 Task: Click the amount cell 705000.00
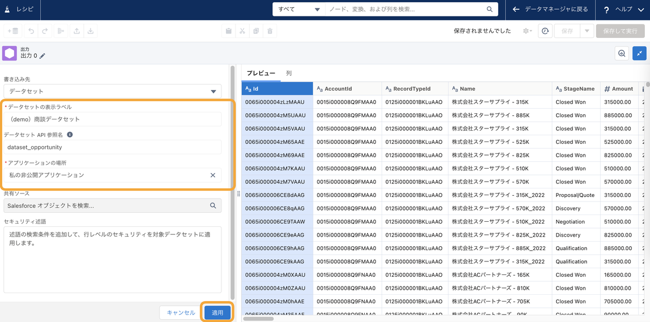coord(619,301)
